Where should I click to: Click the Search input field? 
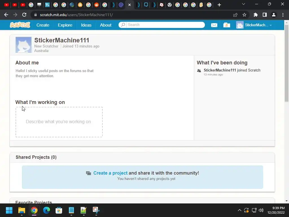click(162, 25)
